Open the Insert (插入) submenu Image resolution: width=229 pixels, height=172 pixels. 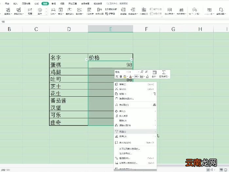click(x=135, y=111)
